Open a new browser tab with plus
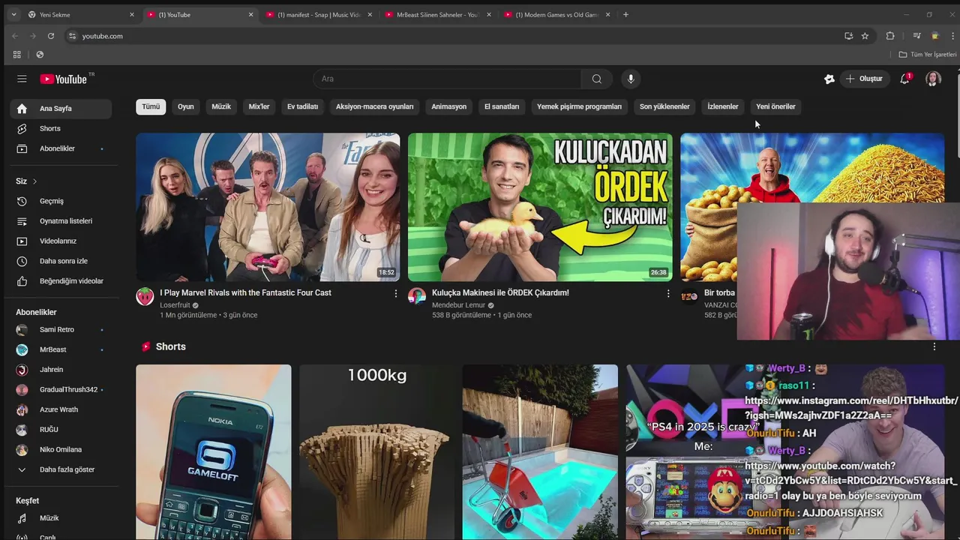This screenshot has height=540, width=960. coord(626,14)
